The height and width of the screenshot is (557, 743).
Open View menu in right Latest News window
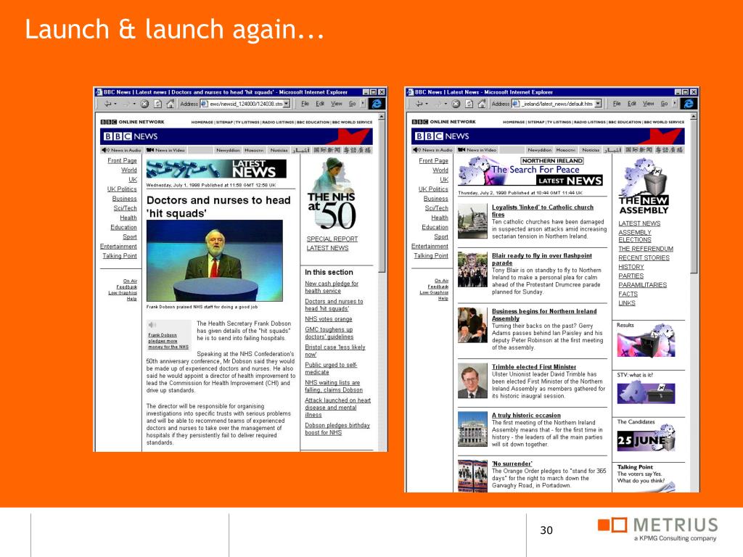(648, 104)
